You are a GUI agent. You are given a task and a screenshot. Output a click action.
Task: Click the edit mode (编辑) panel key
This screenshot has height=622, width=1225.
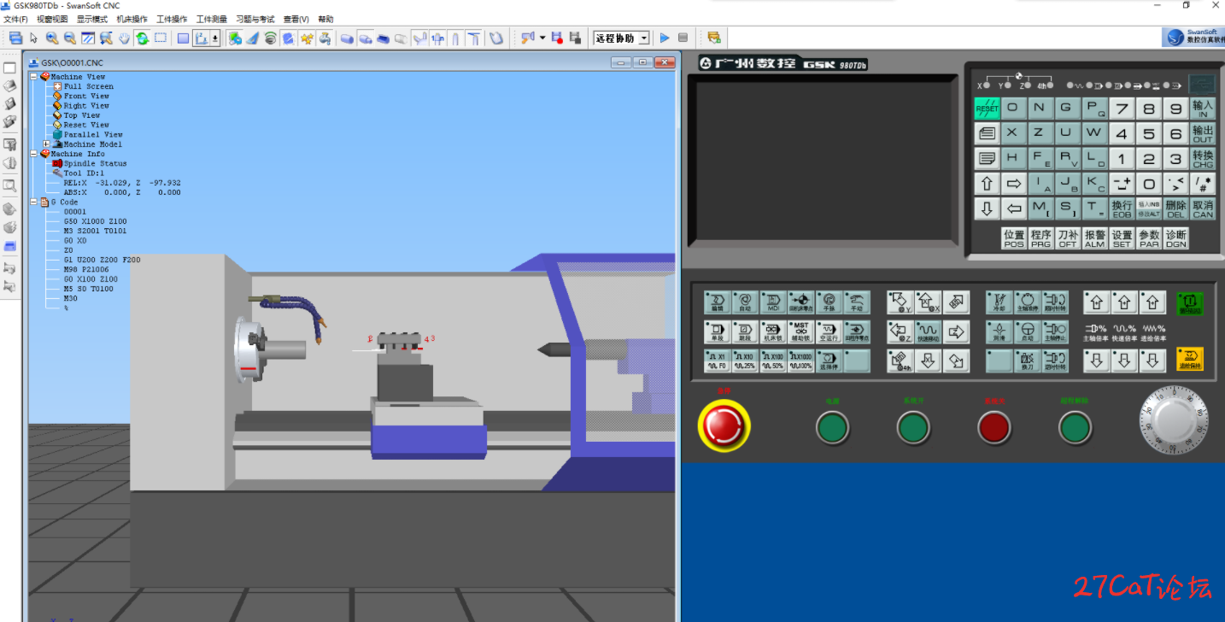[718, 302]
